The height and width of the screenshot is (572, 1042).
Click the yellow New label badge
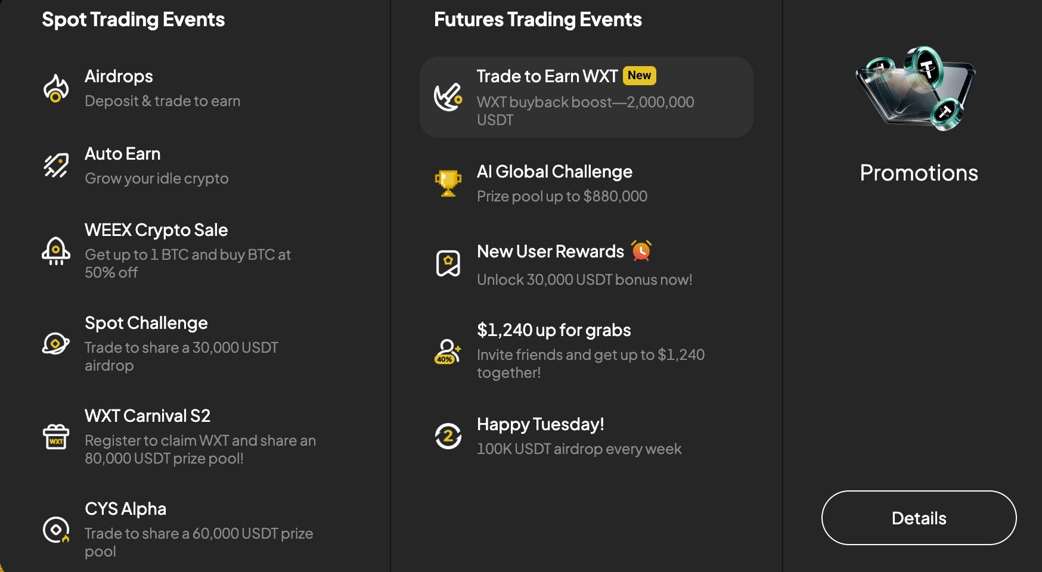(639, 76)
